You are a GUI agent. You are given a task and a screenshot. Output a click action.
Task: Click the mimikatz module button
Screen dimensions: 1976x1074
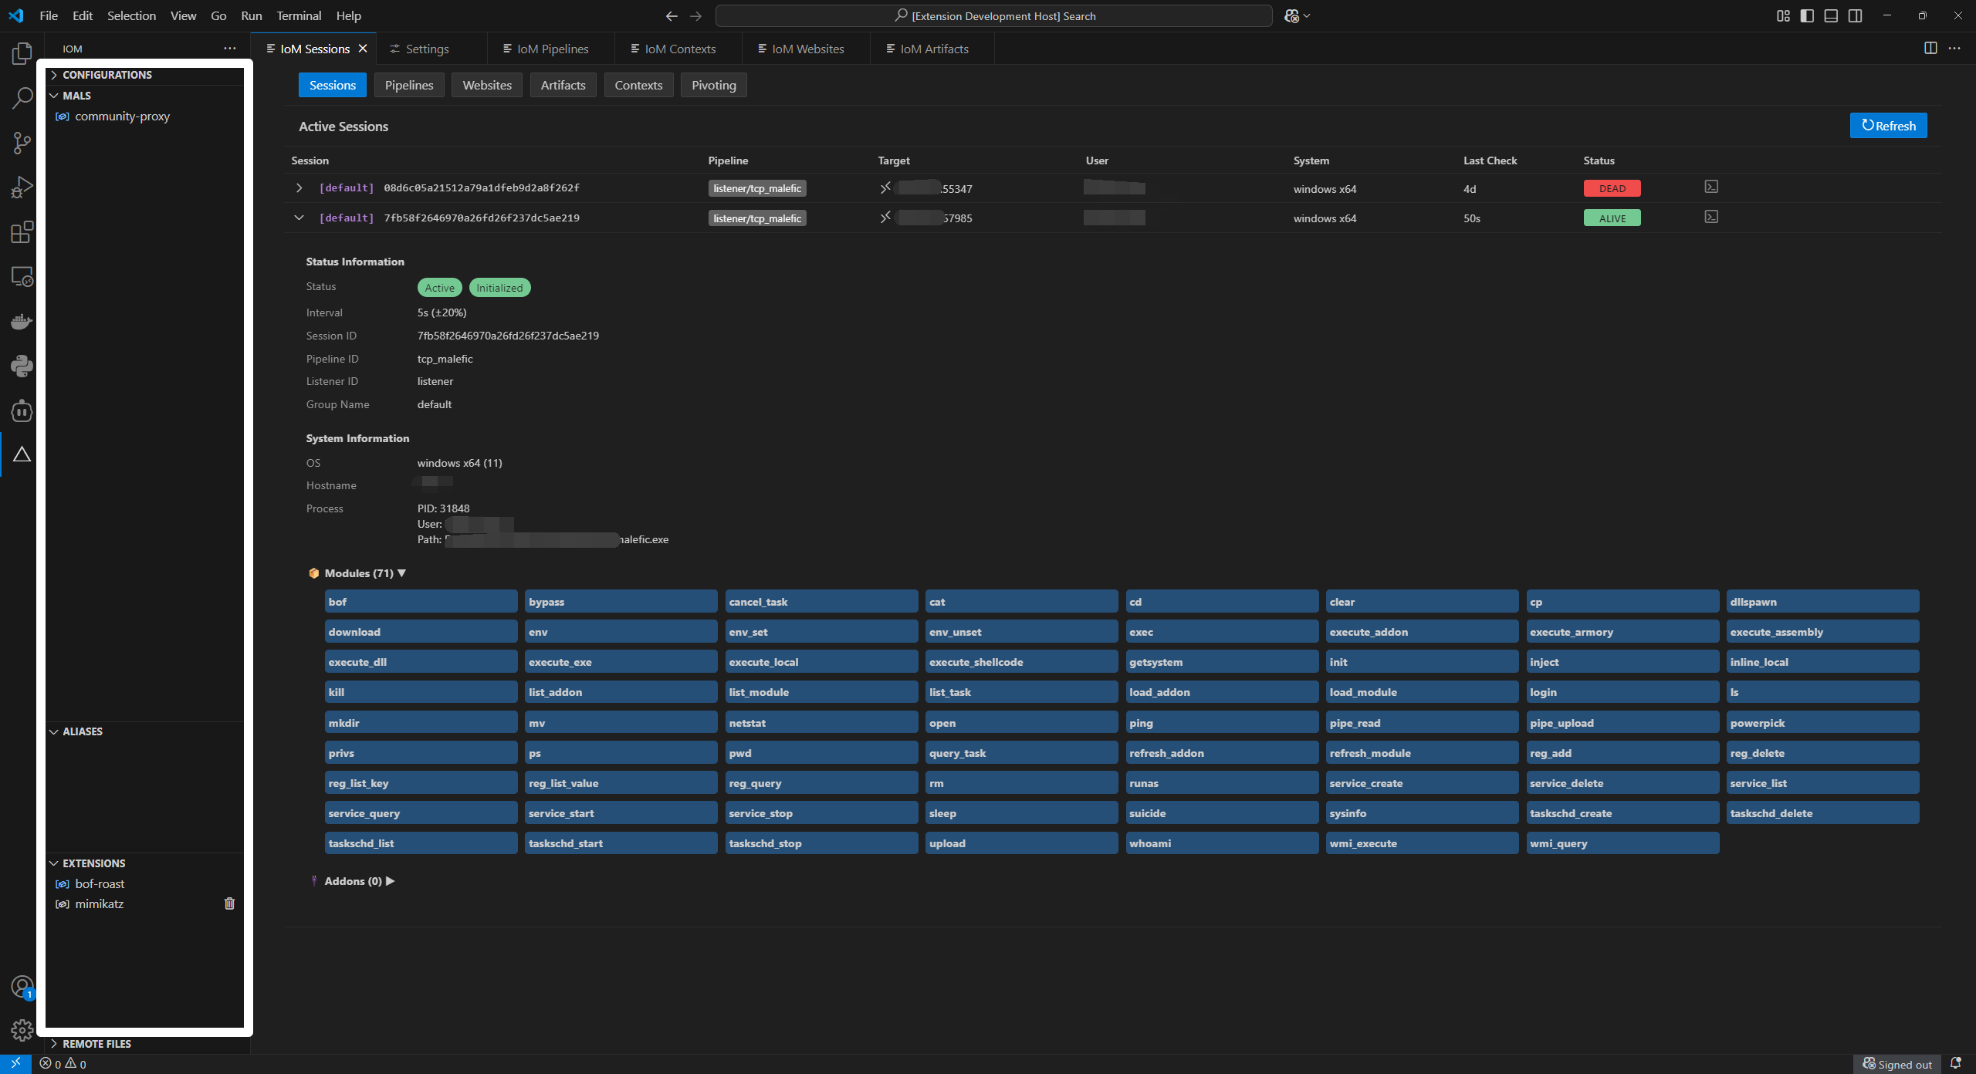100,903
